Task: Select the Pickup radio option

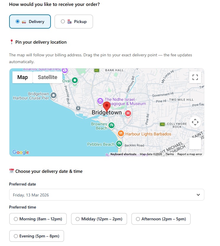Action: 63,22
